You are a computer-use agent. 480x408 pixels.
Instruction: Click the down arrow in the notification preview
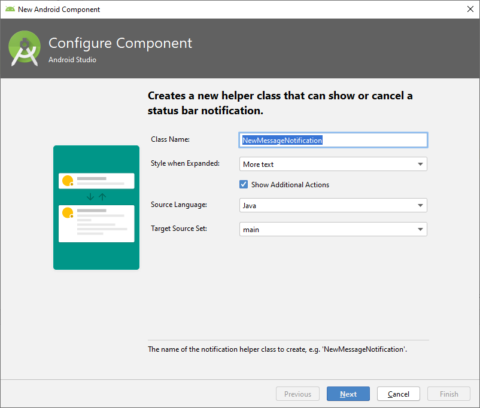point(90,197)
